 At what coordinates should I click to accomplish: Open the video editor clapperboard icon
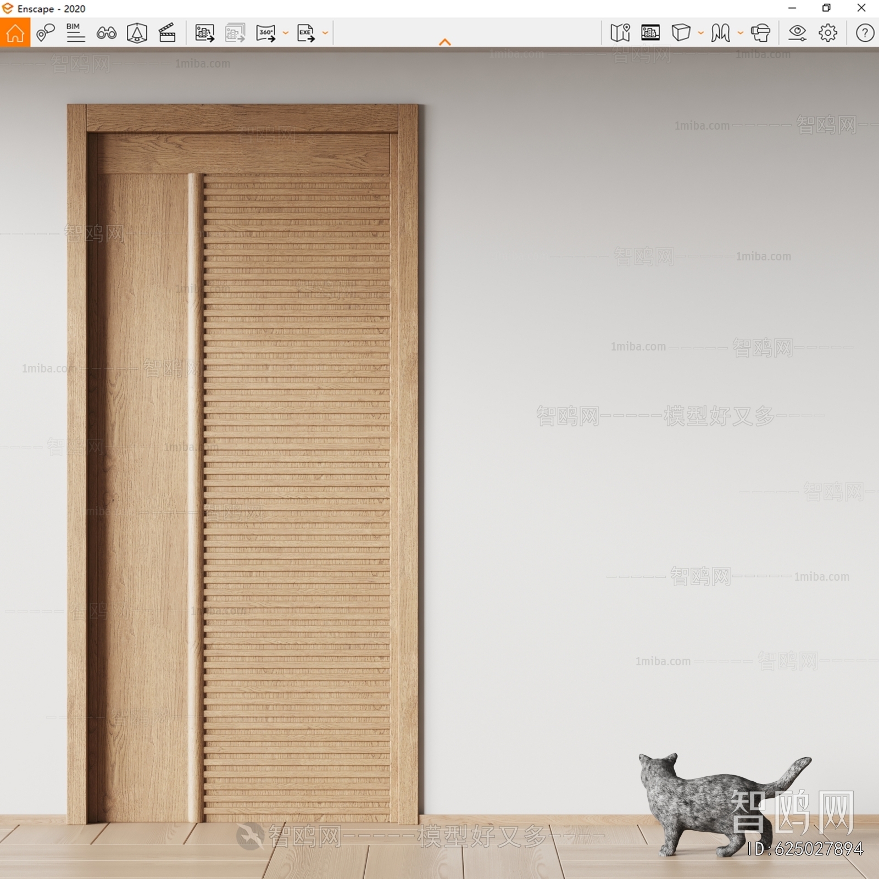167,33
